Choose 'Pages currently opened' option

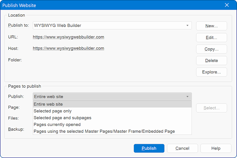click(57, 124)
